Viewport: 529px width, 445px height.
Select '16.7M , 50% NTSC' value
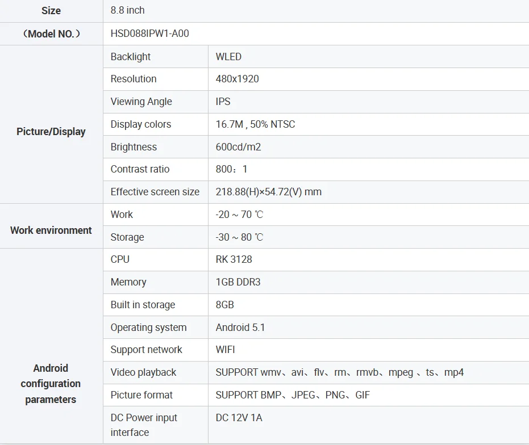tap(255, 124)
